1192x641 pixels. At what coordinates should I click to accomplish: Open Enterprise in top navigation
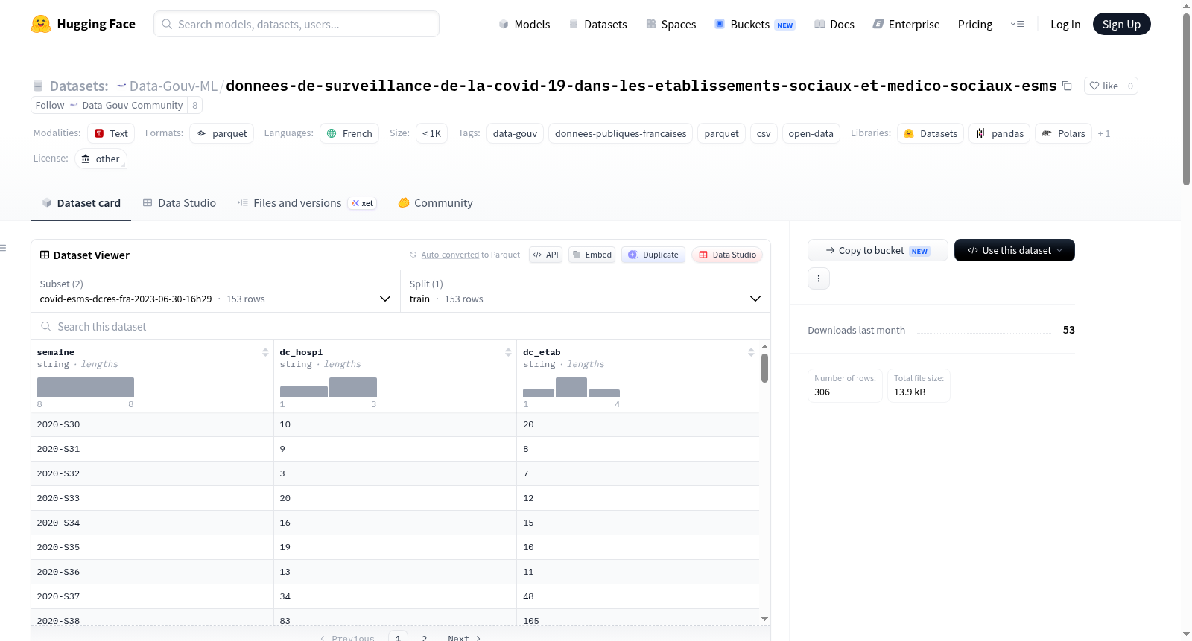pos(906,24)
